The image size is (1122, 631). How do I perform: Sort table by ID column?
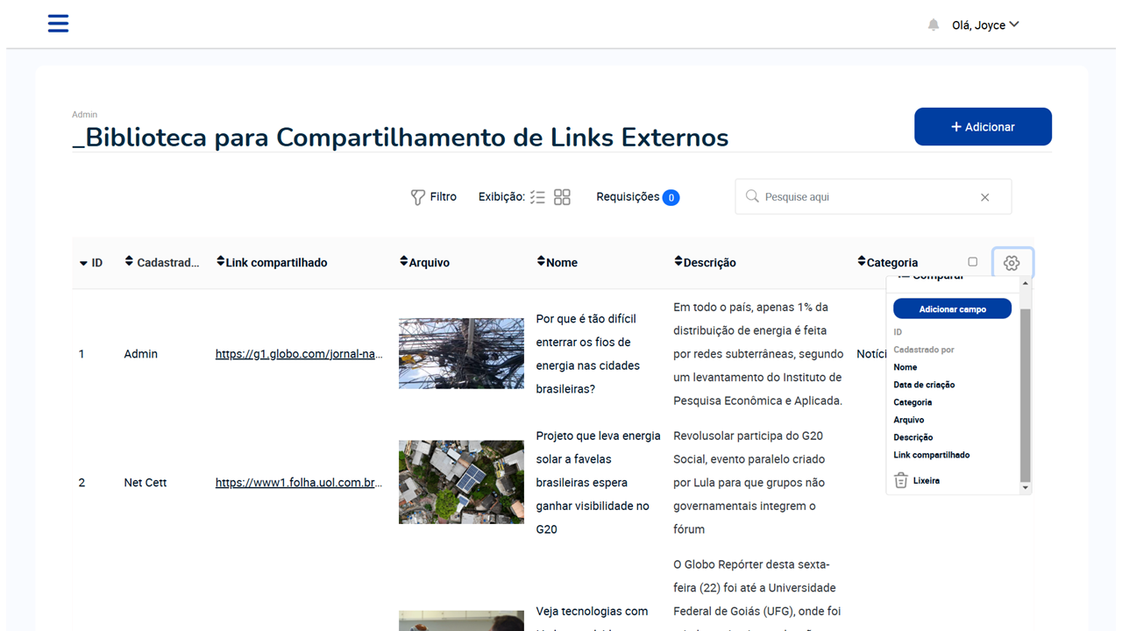click(91, 263)
